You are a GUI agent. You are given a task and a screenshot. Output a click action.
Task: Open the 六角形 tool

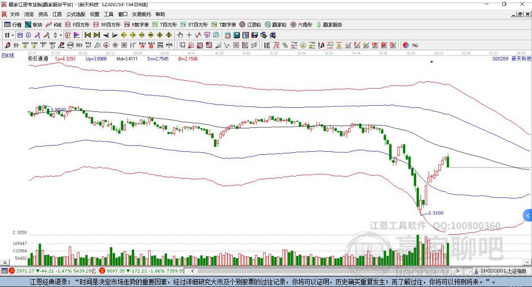[x=301, y=25]
